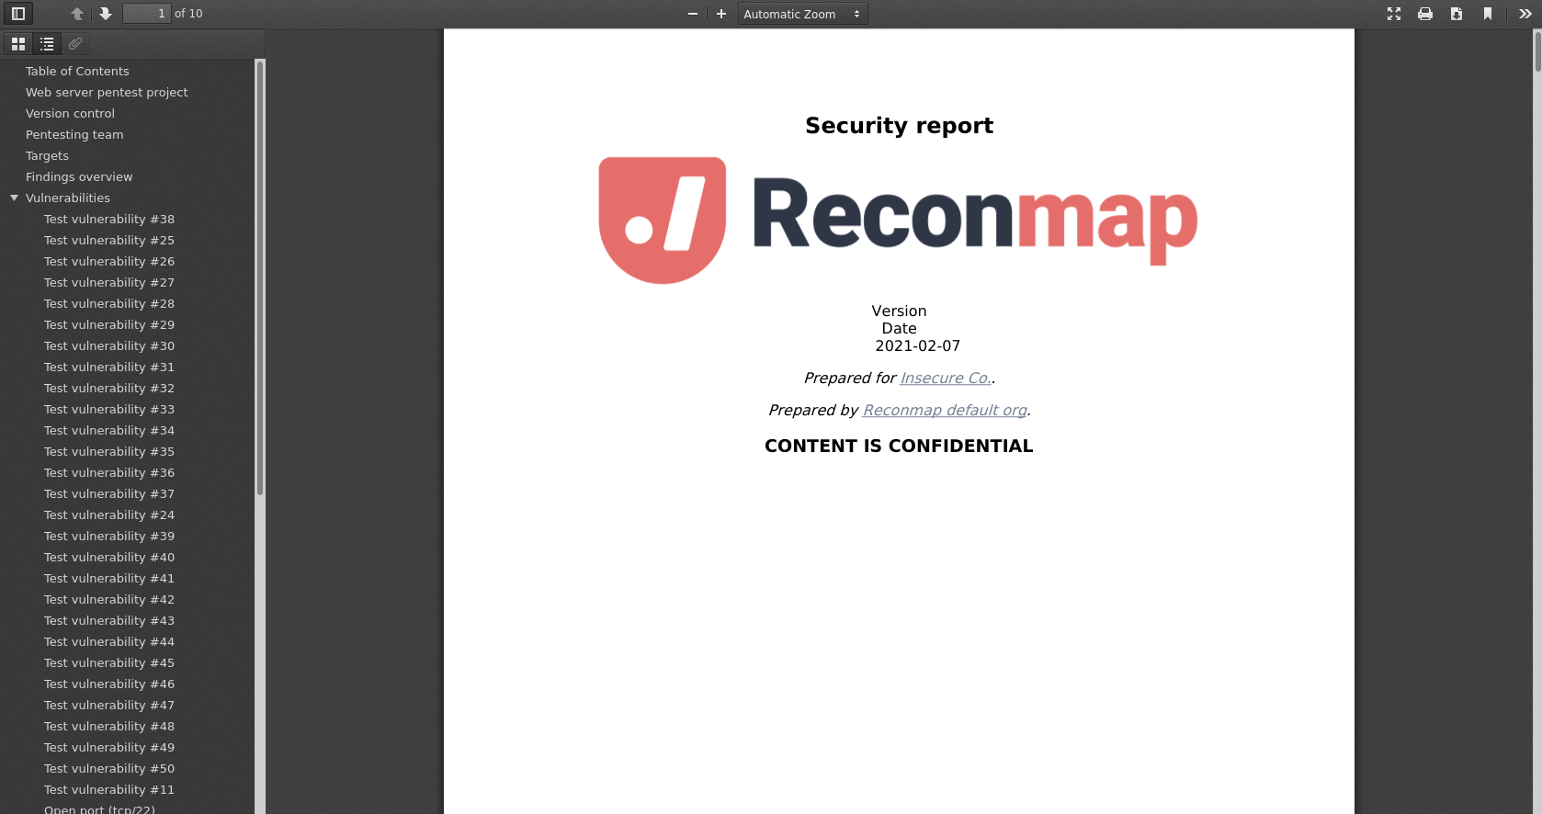Jump to Findings overview section
The height and width of the screenshot is (814, 1542).
79,176
